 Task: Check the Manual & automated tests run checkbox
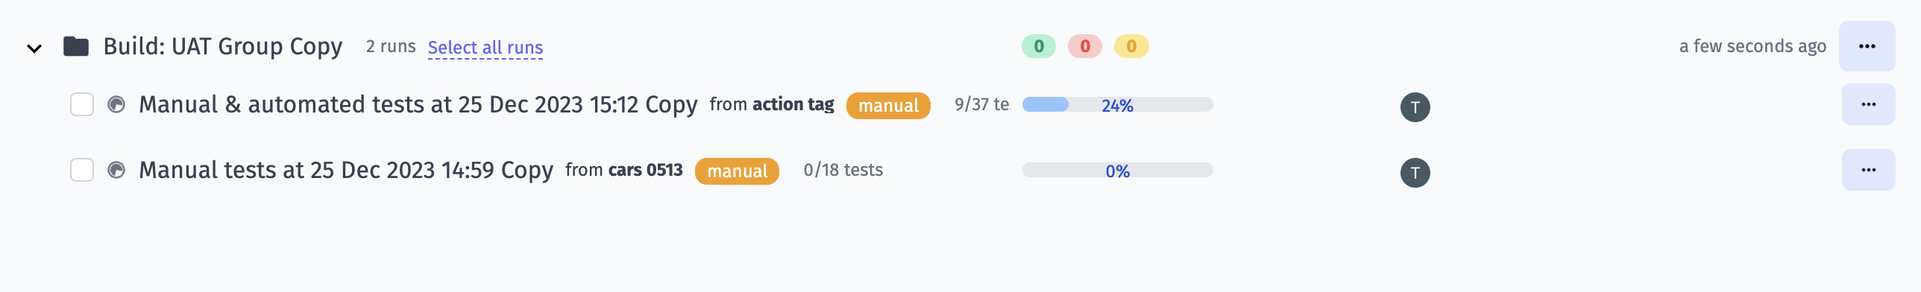(x=82, y=104)
